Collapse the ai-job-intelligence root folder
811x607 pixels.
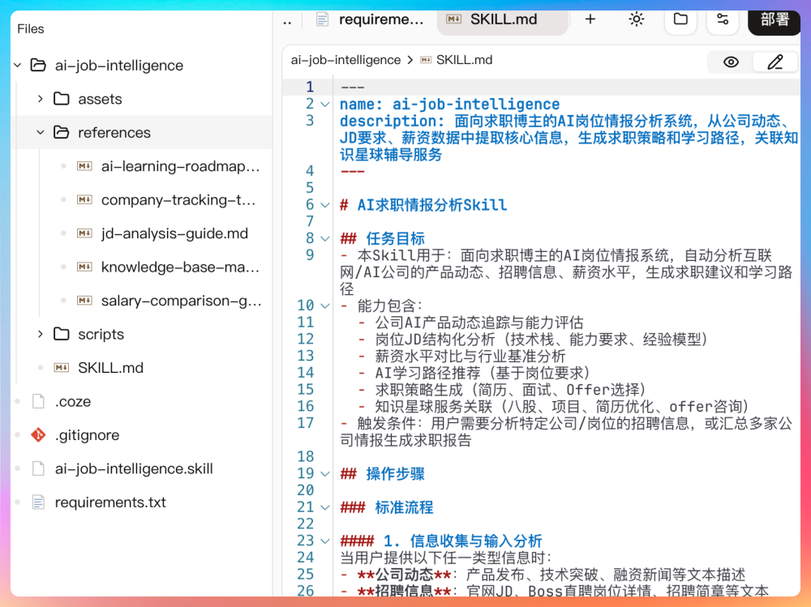17,66
